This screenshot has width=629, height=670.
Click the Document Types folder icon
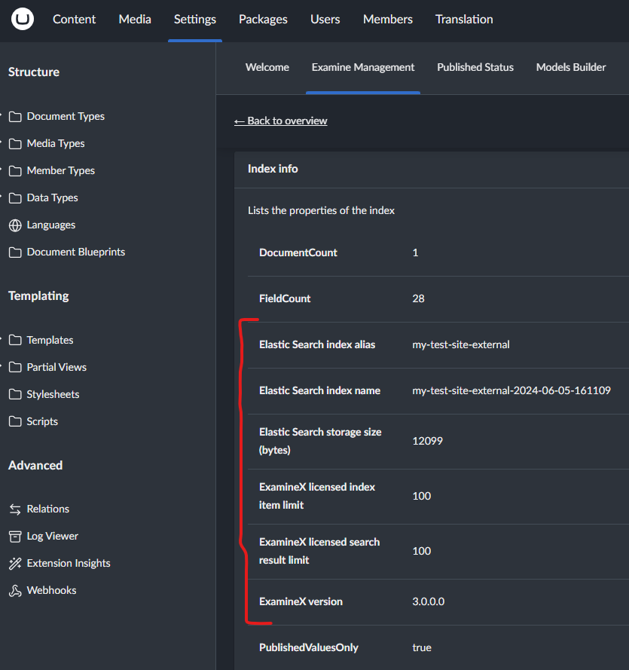[15, 117]
